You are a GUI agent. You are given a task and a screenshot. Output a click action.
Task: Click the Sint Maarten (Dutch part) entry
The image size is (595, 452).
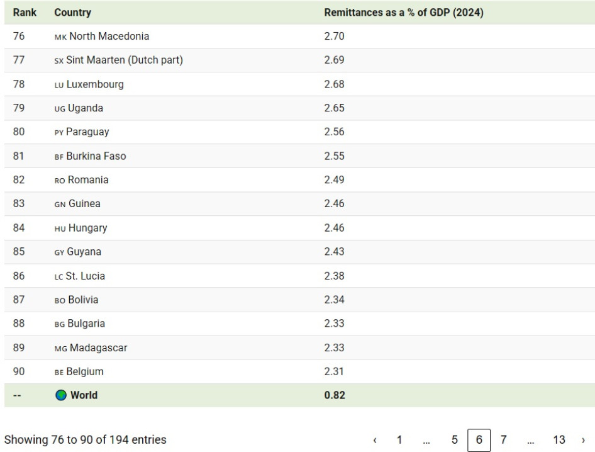[x=124, y=60]
